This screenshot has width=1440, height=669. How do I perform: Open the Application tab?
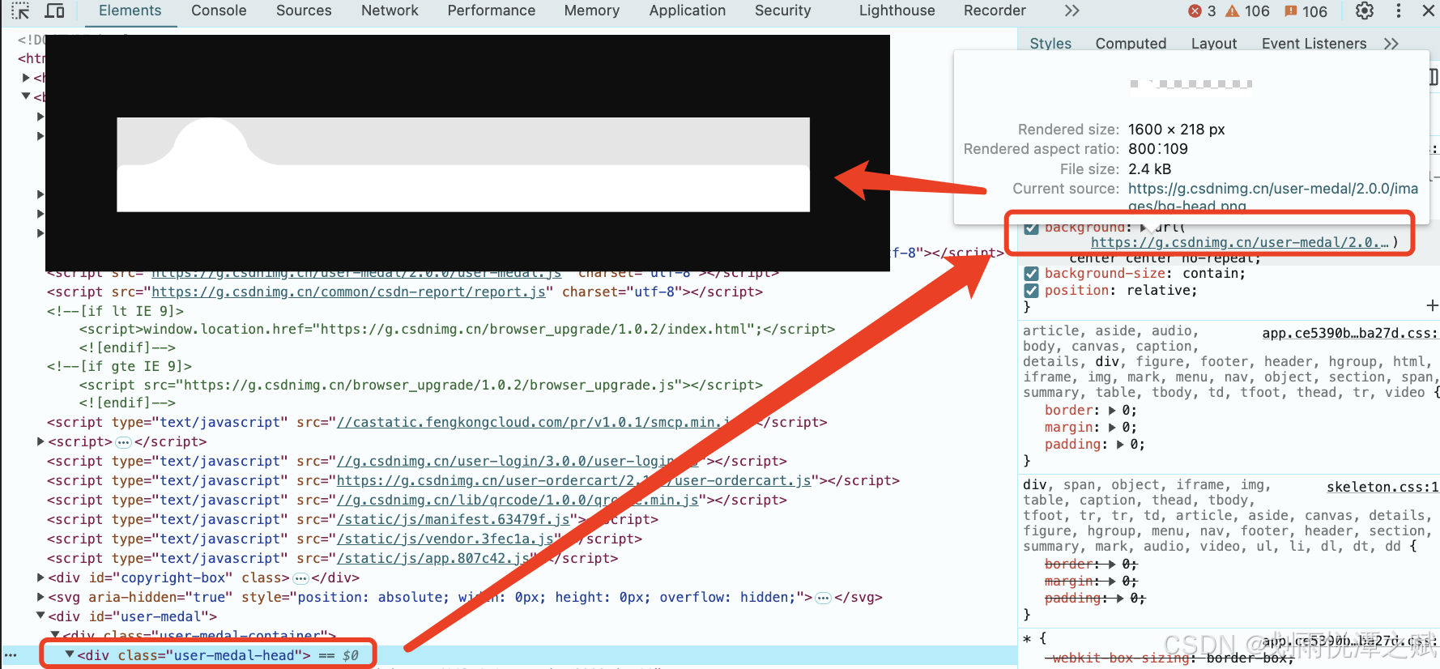(687, 11)
